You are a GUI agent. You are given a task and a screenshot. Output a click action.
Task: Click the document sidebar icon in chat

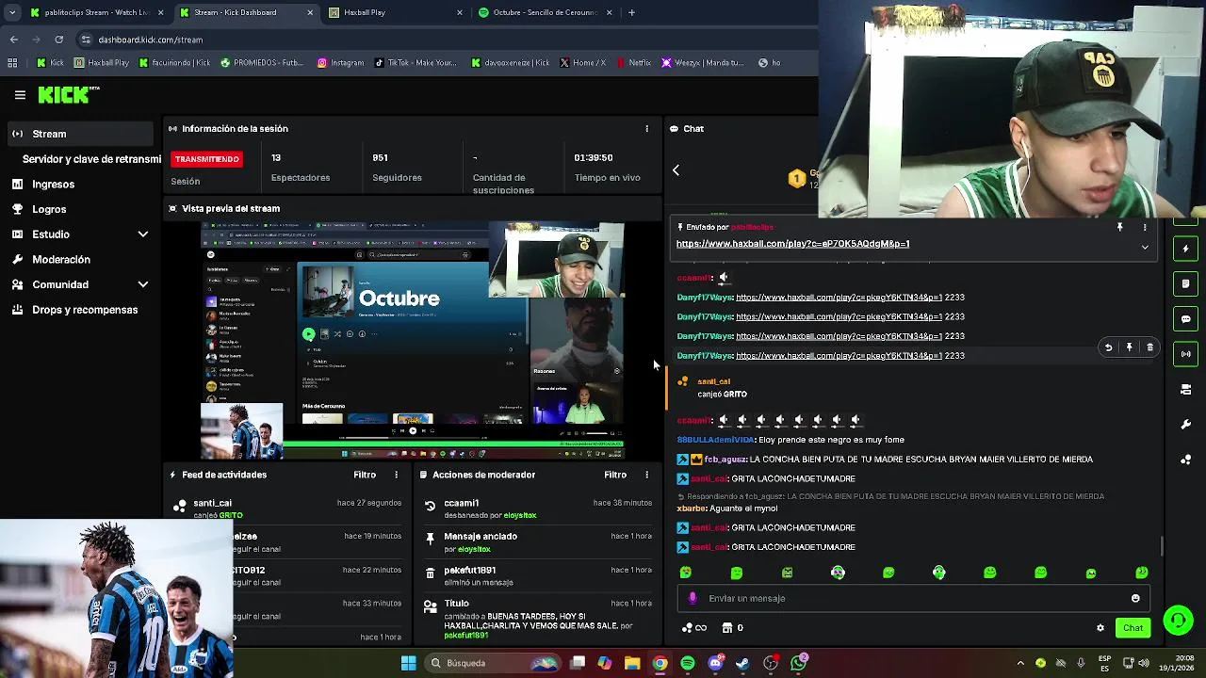pyautogui.click(x=1186, y=283)
